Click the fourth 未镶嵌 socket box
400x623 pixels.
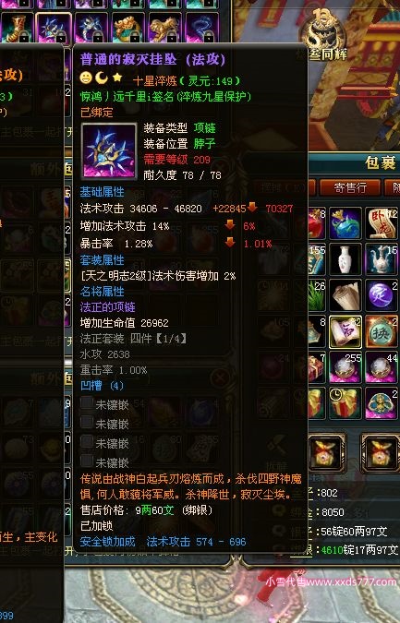[87, 461]
